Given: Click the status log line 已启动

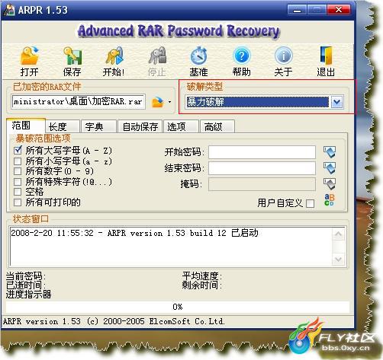Looking at the screenshot, I should click(x=134, y=233).
